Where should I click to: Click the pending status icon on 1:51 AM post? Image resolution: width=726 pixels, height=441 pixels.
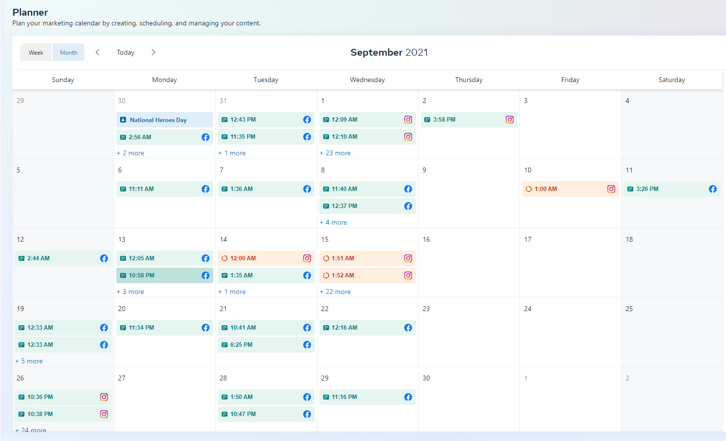point(326,258)
